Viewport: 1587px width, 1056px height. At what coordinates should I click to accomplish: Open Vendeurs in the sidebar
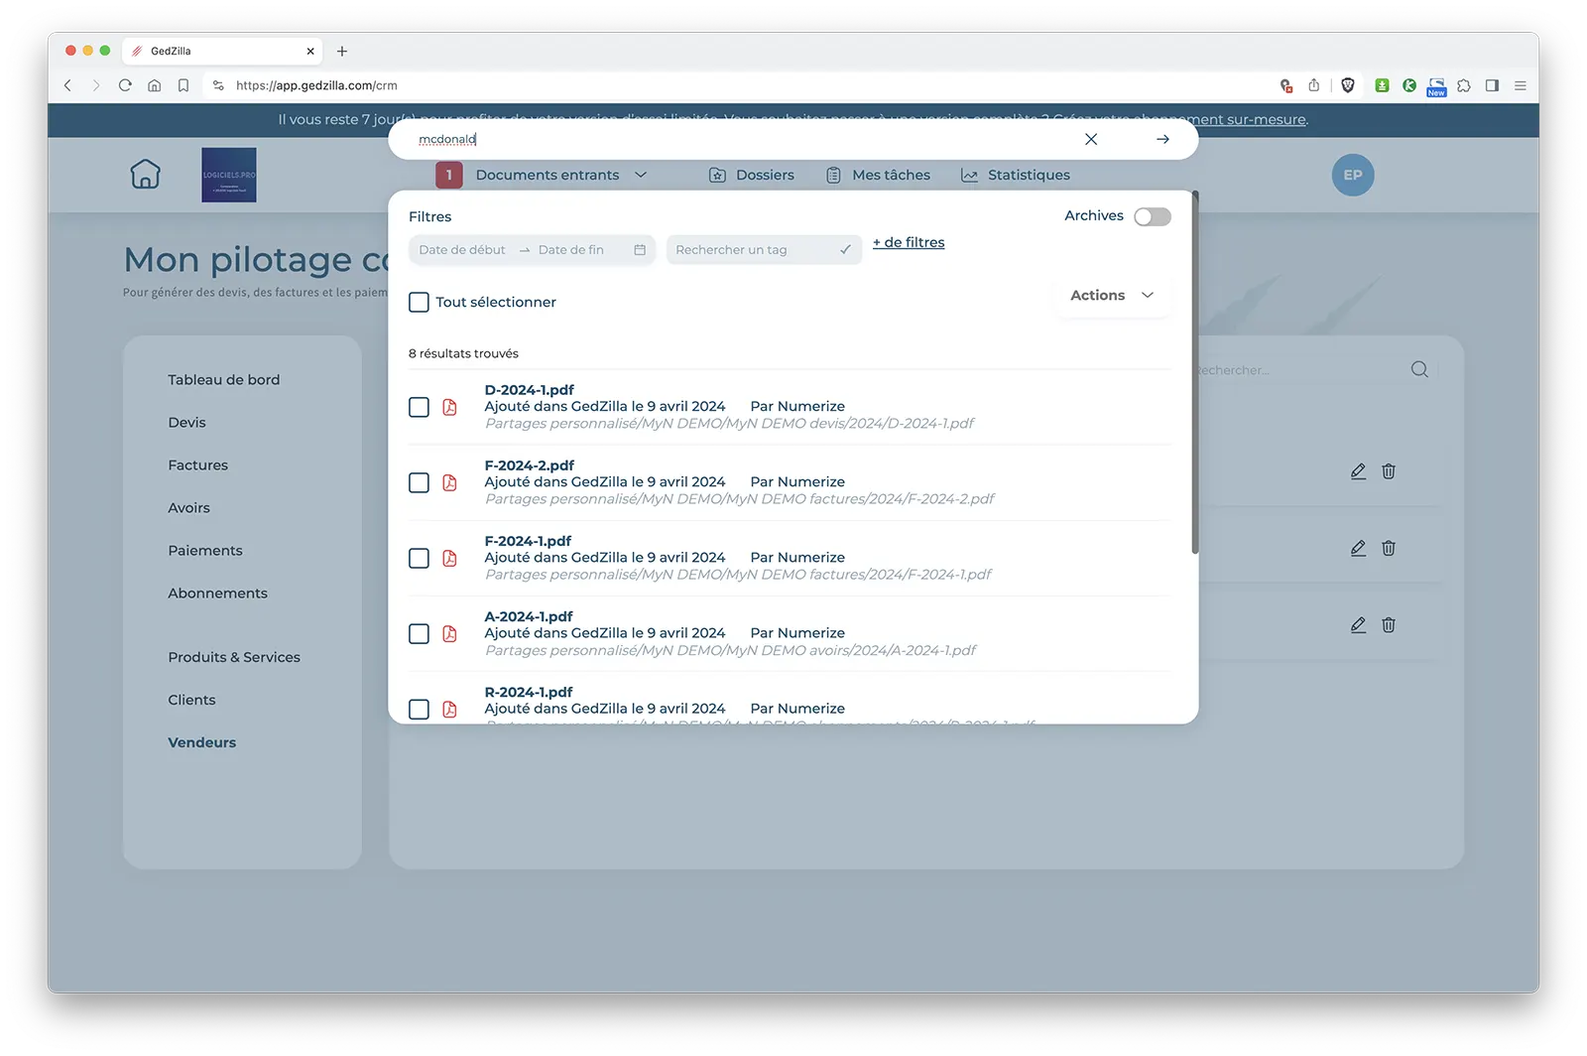(x=202, y=742)
